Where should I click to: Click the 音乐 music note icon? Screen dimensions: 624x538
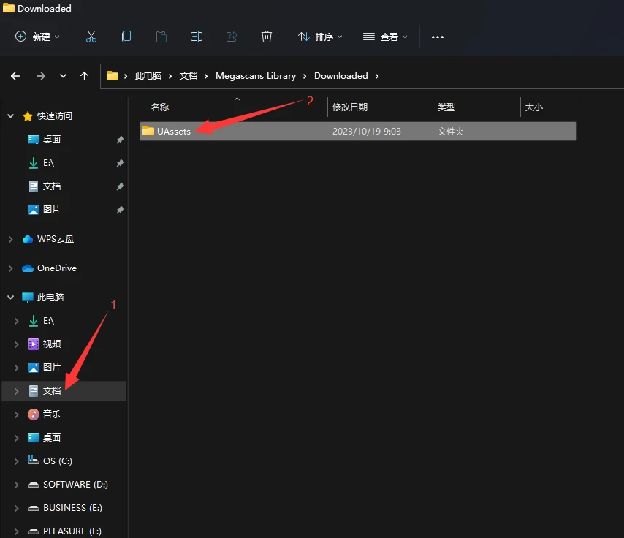[x=34, y=414]
